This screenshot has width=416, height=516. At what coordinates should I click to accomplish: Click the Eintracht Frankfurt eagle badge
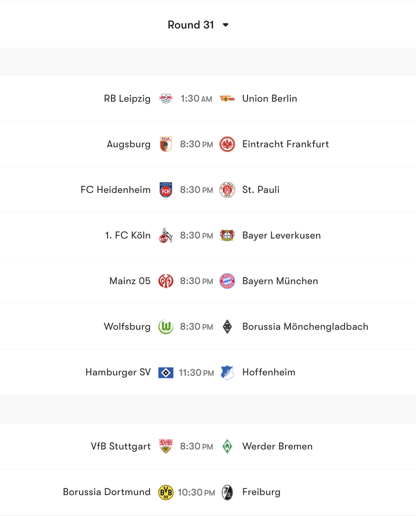tap(227, 144)
